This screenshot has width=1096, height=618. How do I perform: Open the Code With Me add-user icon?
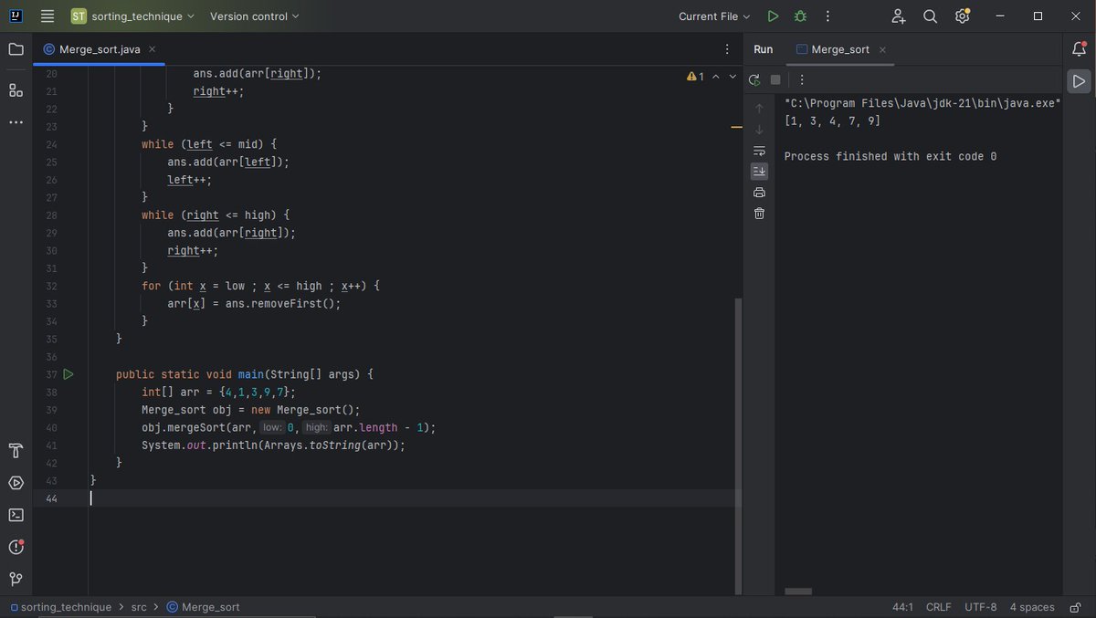899,16
